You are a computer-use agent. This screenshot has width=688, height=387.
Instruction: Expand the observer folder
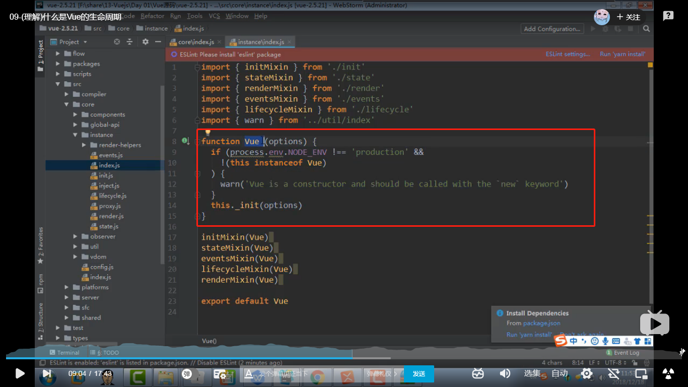76,236
